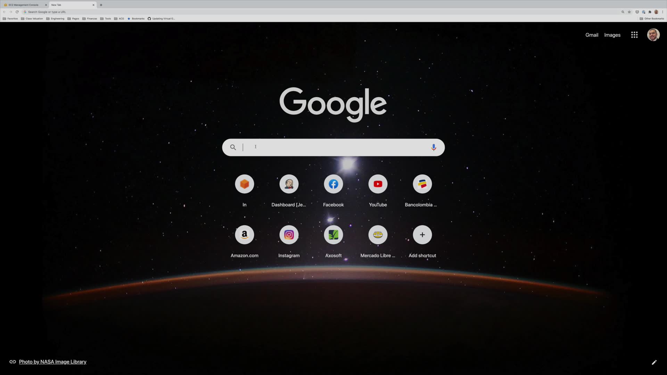The image size is (667, 375).
Task: Bookmark this tab with star icon
Action: 629,12
